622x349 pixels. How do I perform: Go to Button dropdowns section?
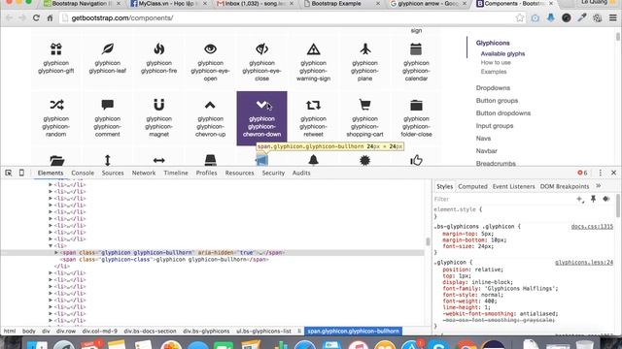503,113
